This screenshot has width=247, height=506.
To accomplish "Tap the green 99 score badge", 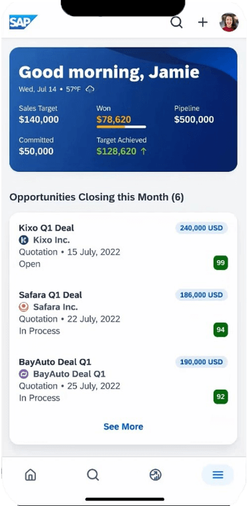I will coord(220,263).
